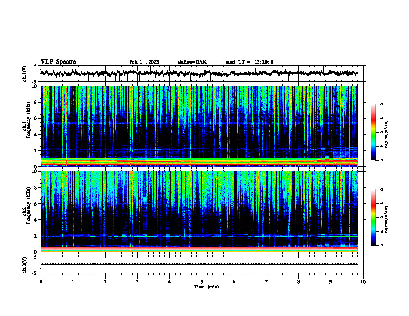Viewport: 409px width, 316px height.
Task: Select the start UT 13:20:0 text
Action: (249, 62)
